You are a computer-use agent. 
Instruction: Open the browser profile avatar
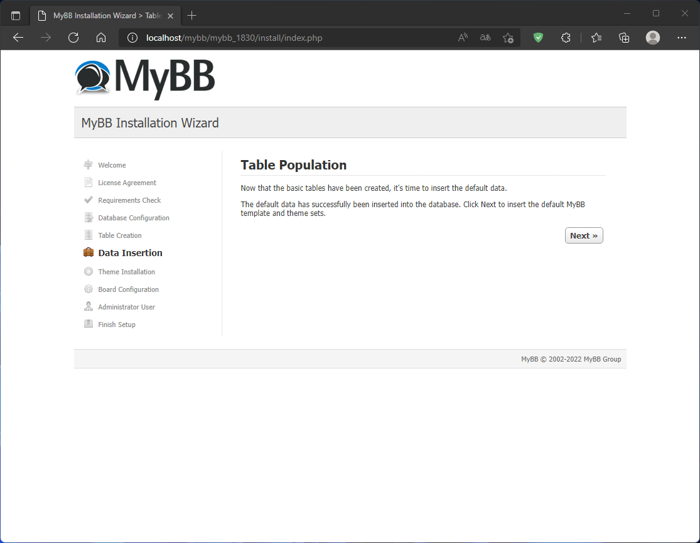click(653, 38)
